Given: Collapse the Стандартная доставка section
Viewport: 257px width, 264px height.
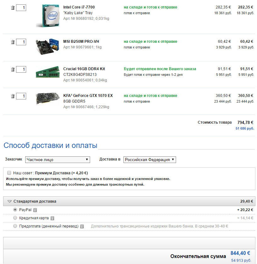Looking at the screenshot, I should (9, 201).
